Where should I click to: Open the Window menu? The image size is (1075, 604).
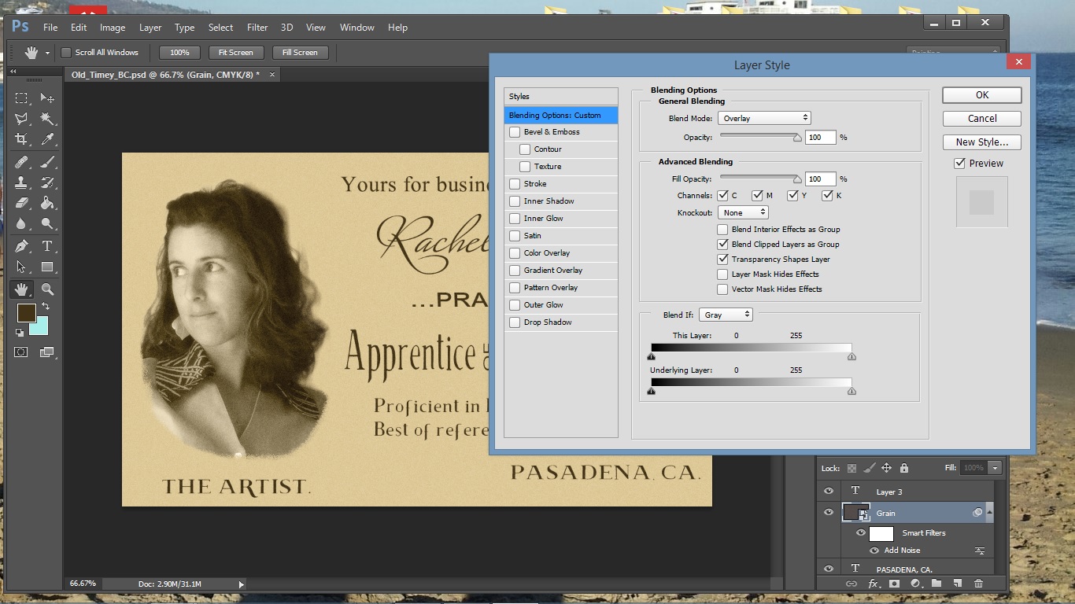click(356, 28)
